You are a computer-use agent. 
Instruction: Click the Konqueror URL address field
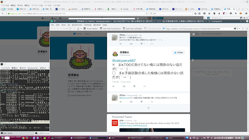198,29
